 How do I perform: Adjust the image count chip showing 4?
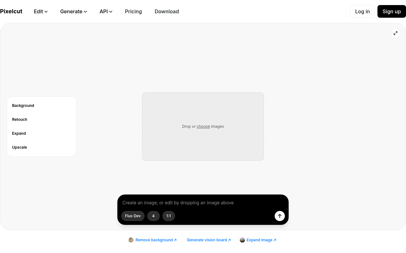click(153, 216)
